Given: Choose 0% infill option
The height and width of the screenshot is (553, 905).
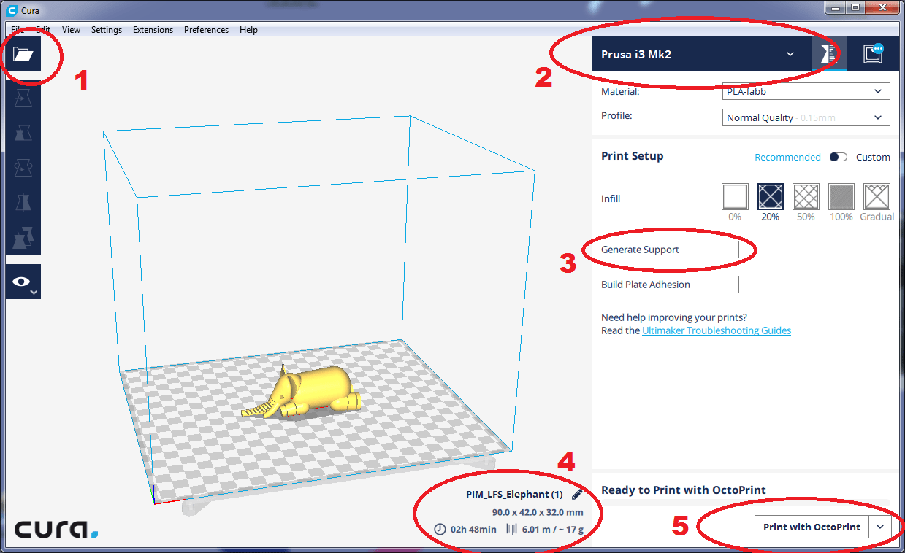Looking at the screenshot, I should pyautogui.click(x=735, y=197).
